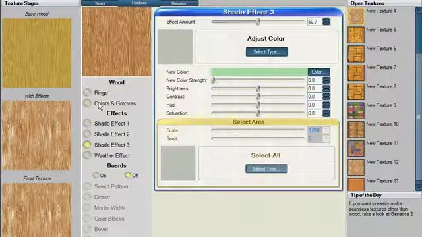The height and width of the screenshot is (237, 422).
Task: Click the Contrast spinner button
Action: (326, 97)
